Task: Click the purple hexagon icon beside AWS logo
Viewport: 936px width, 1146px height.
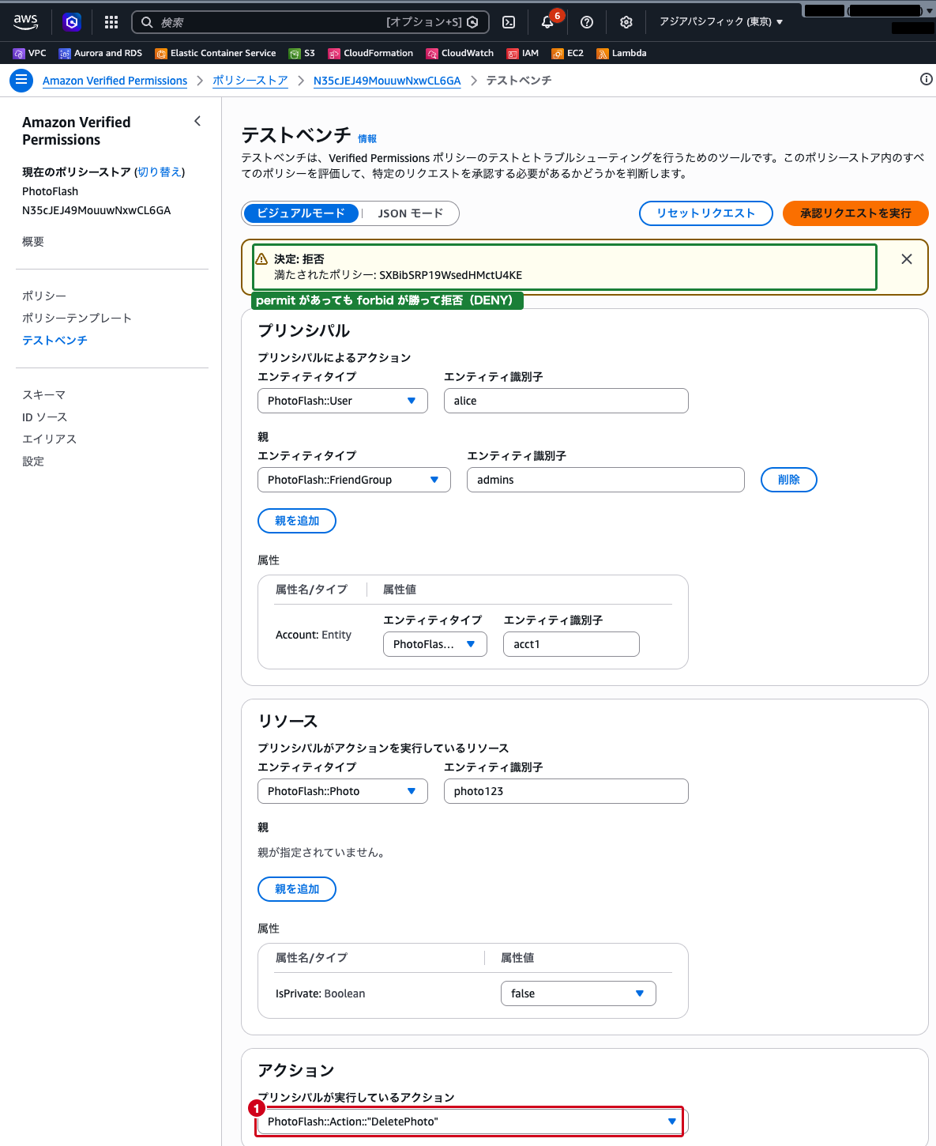Action: (x=72, y=22)
